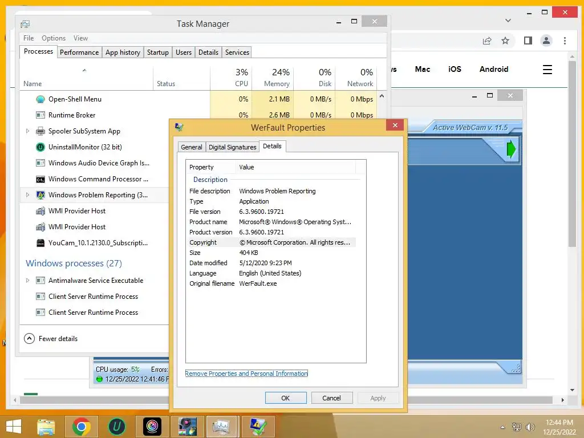Select the Copyright property row
The width and height of the screenshot is (584, 438).
[x=271, y=242]
